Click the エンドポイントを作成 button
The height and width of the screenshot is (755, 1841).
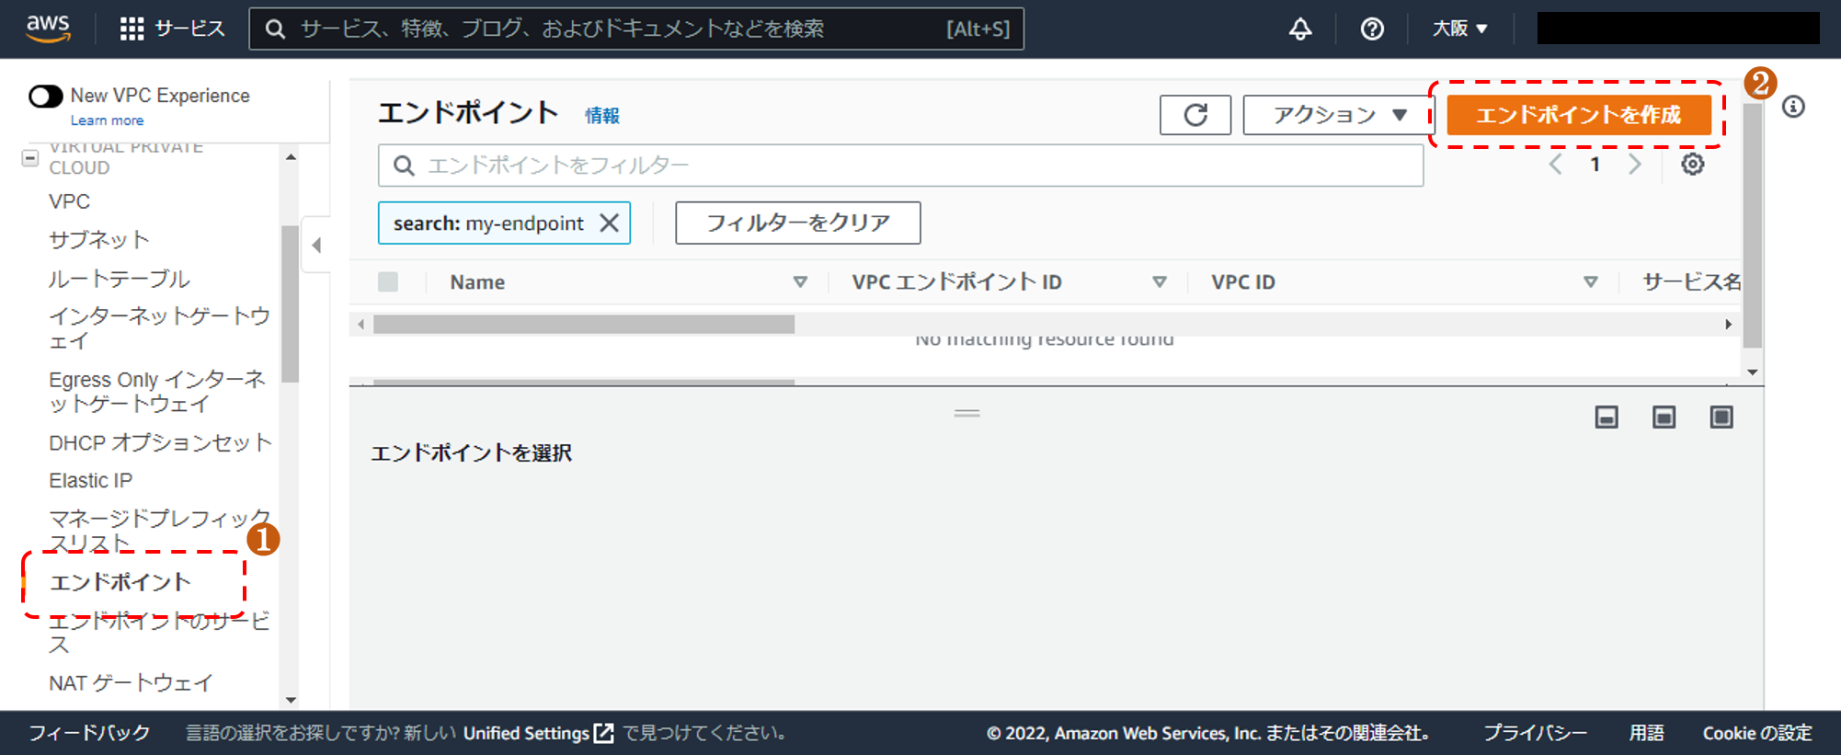1578,115
